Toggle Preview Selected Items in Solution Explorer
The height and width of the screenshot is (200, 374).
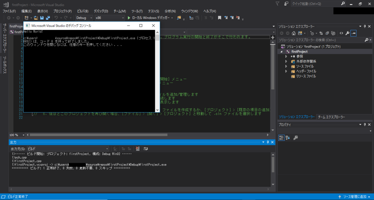click(354, 33)
